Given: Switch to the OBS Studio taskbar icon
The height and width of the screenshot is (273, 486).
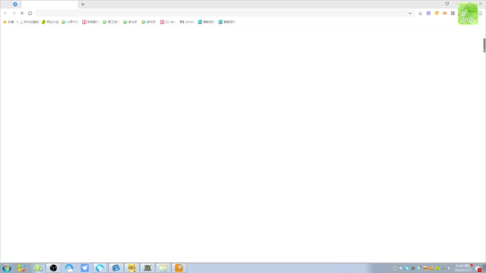Looking at the screenshot, I should pyautogui.click(x=53, y=268).
